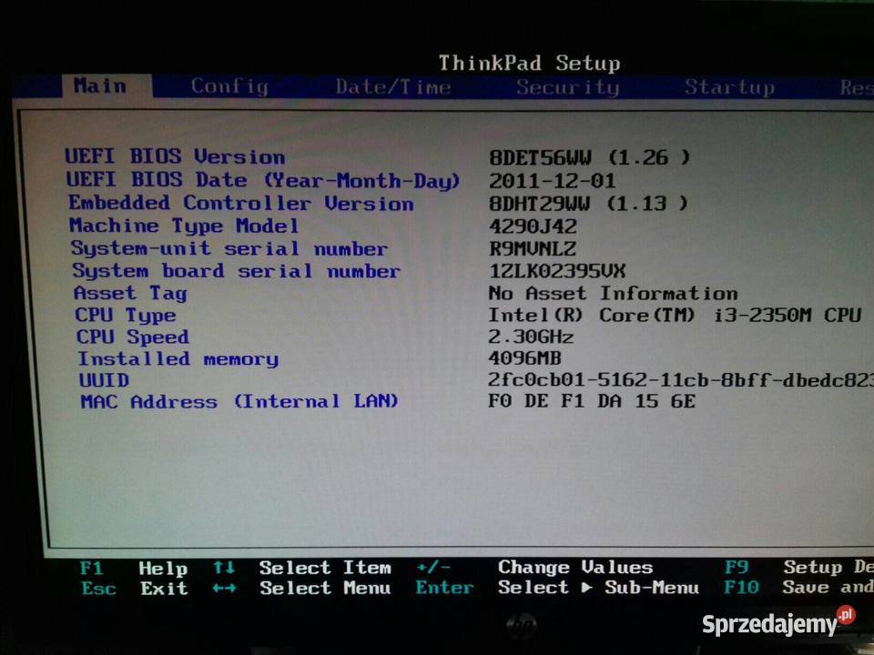Select Machine Type Model label
This screenshot has width=874, height=655.
click(x=184, y=226)
